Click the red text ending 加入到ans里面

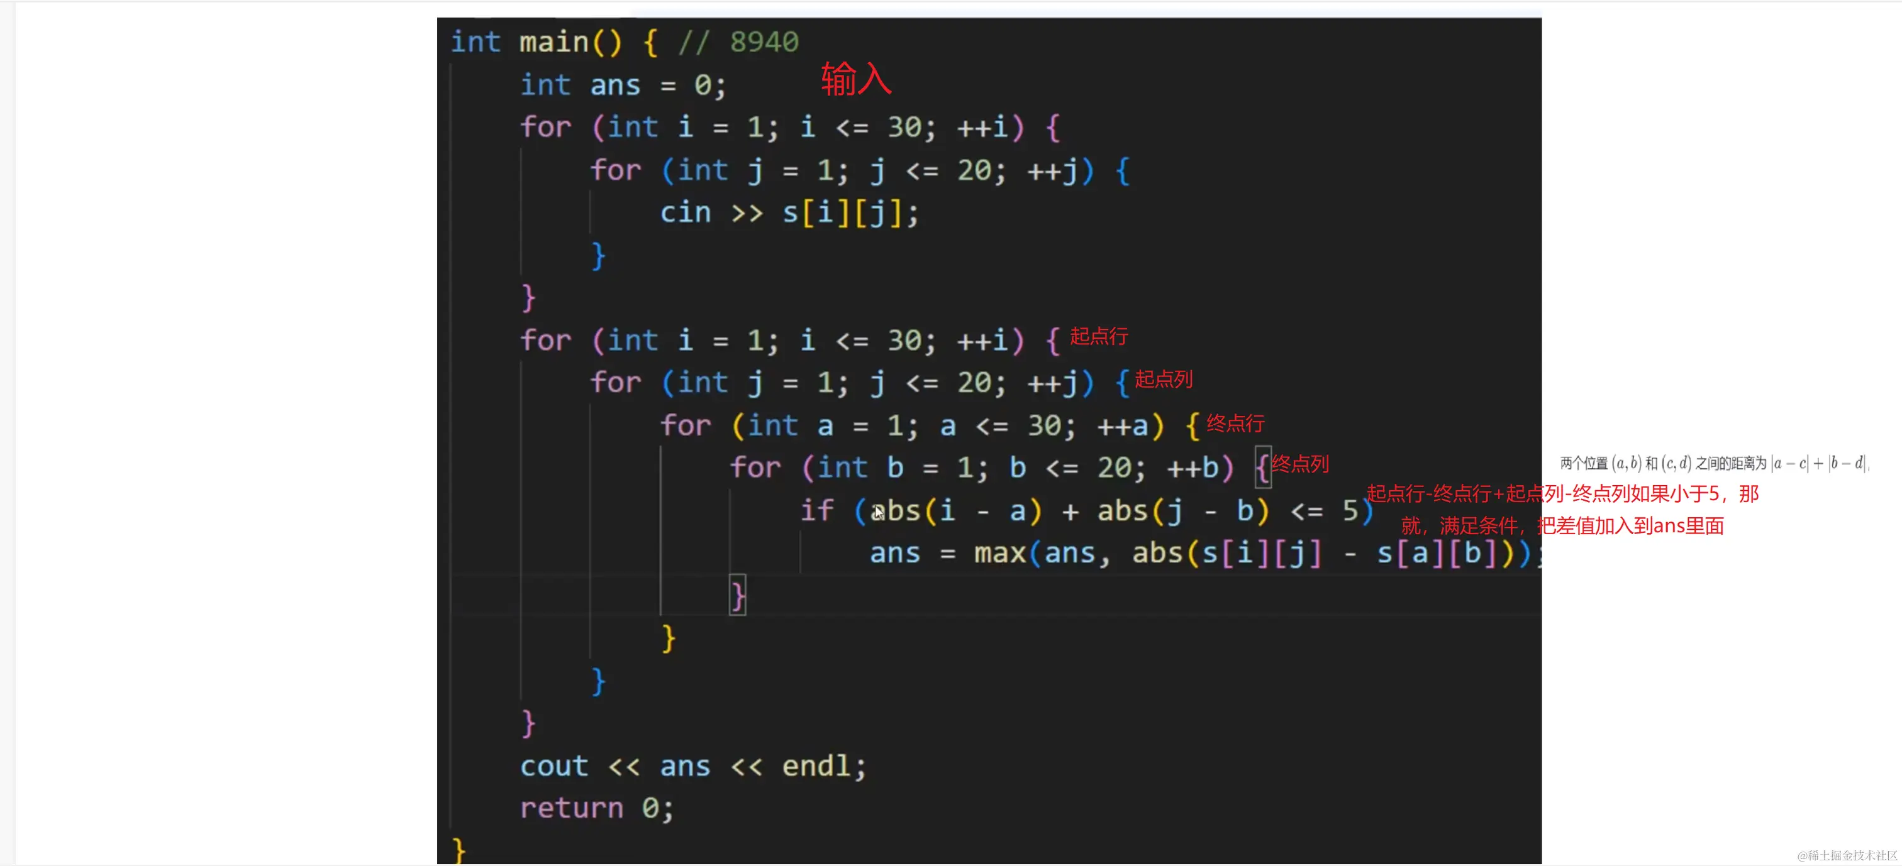pyautogui.click(x=1562, y=526)
